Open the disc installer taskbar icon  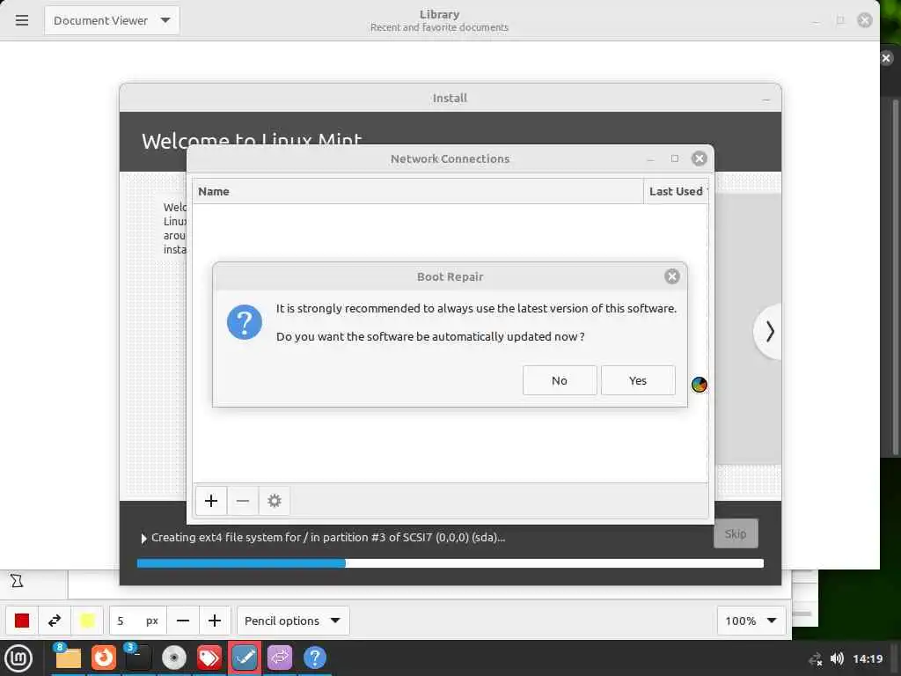coord(173,658)
